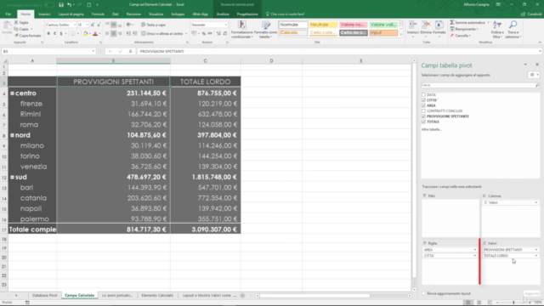This screenshot has height=306, width=544.
Task: Open the Analizza pivot tools tab
Action: tap(223, 14)
